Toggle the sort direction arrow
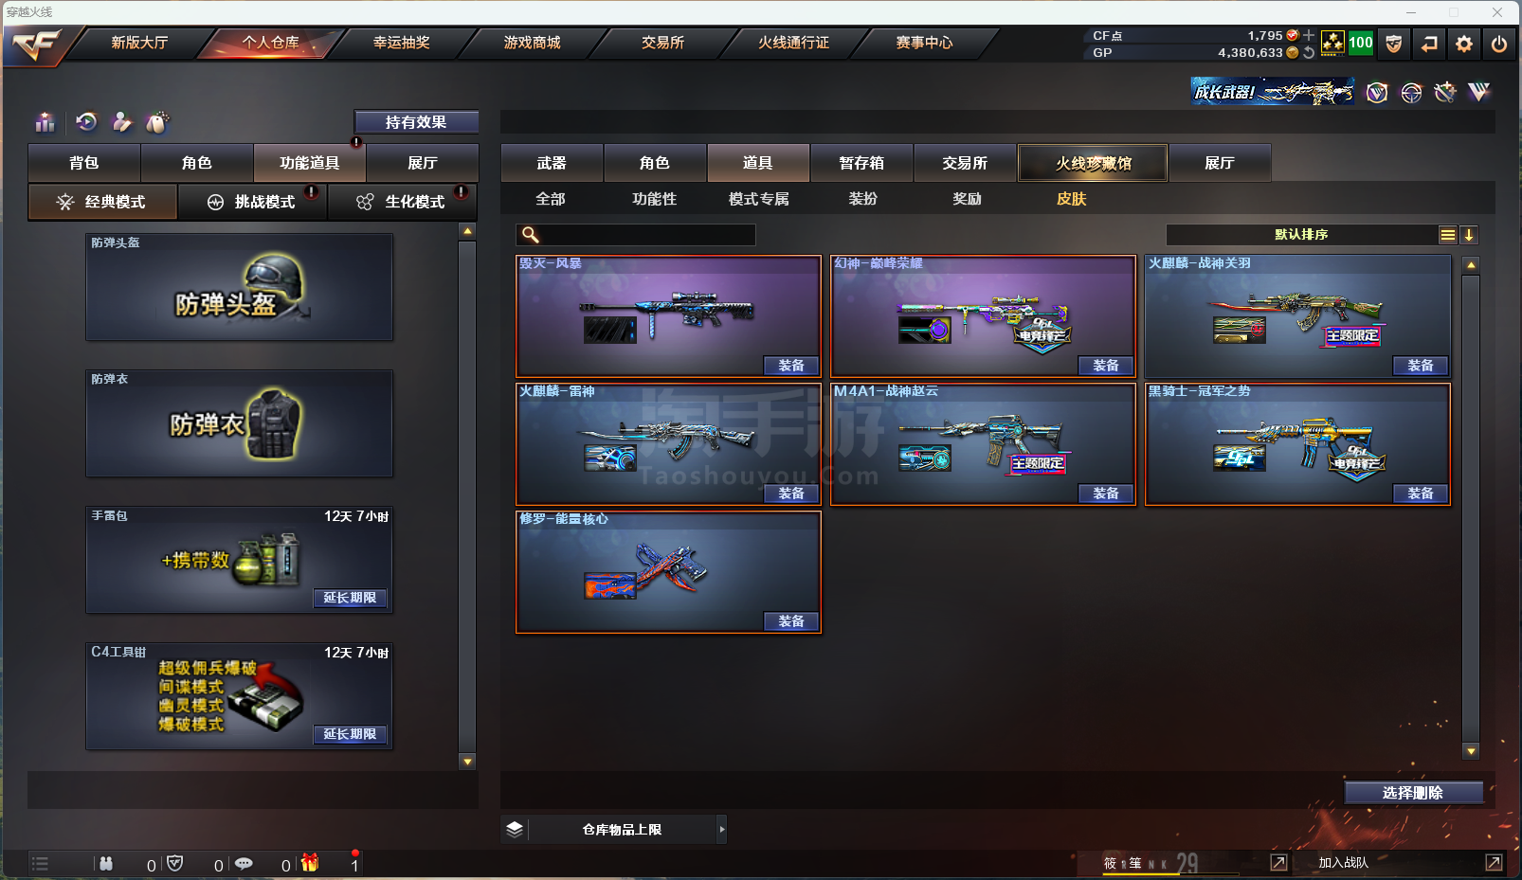This screenshot has width=1522, height=880. tap(1469, 235)
